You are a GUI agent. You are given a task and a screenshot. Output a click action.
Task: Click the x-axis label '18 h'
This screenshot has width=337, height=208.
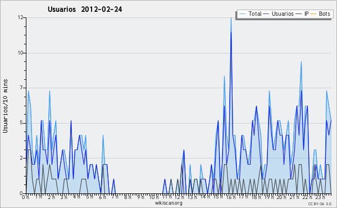[256, 197]
